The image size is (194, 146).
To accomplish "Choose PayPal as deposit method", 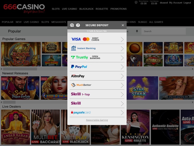I will (97, 67).
